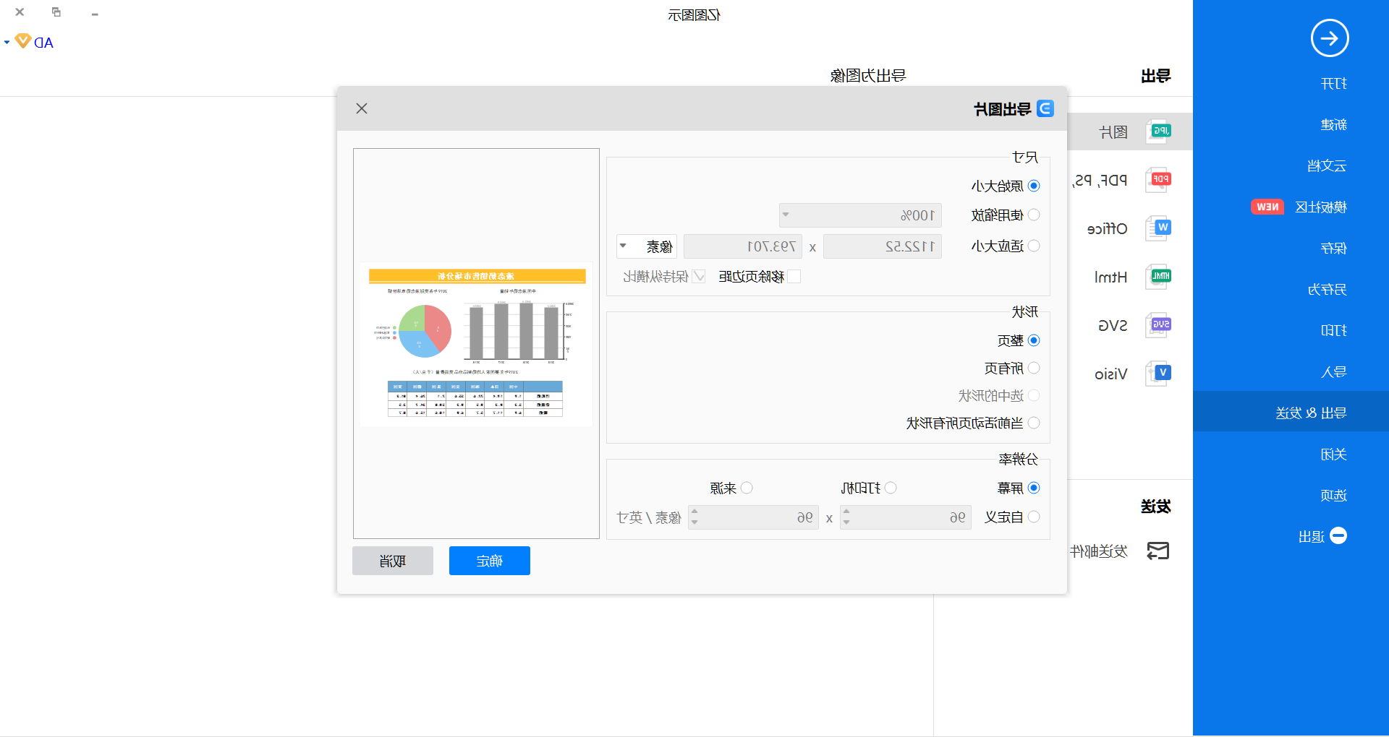Select the Office Word export icon

coord(1159,228)
